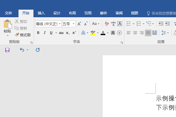This screenshot has height=117, width=176.
Task: Click the wén phonetic guide icon
Action: coord(113,24)
